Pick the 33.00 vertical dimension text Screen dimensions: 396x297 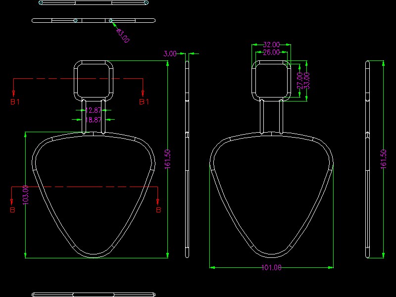tap(306, 81)
